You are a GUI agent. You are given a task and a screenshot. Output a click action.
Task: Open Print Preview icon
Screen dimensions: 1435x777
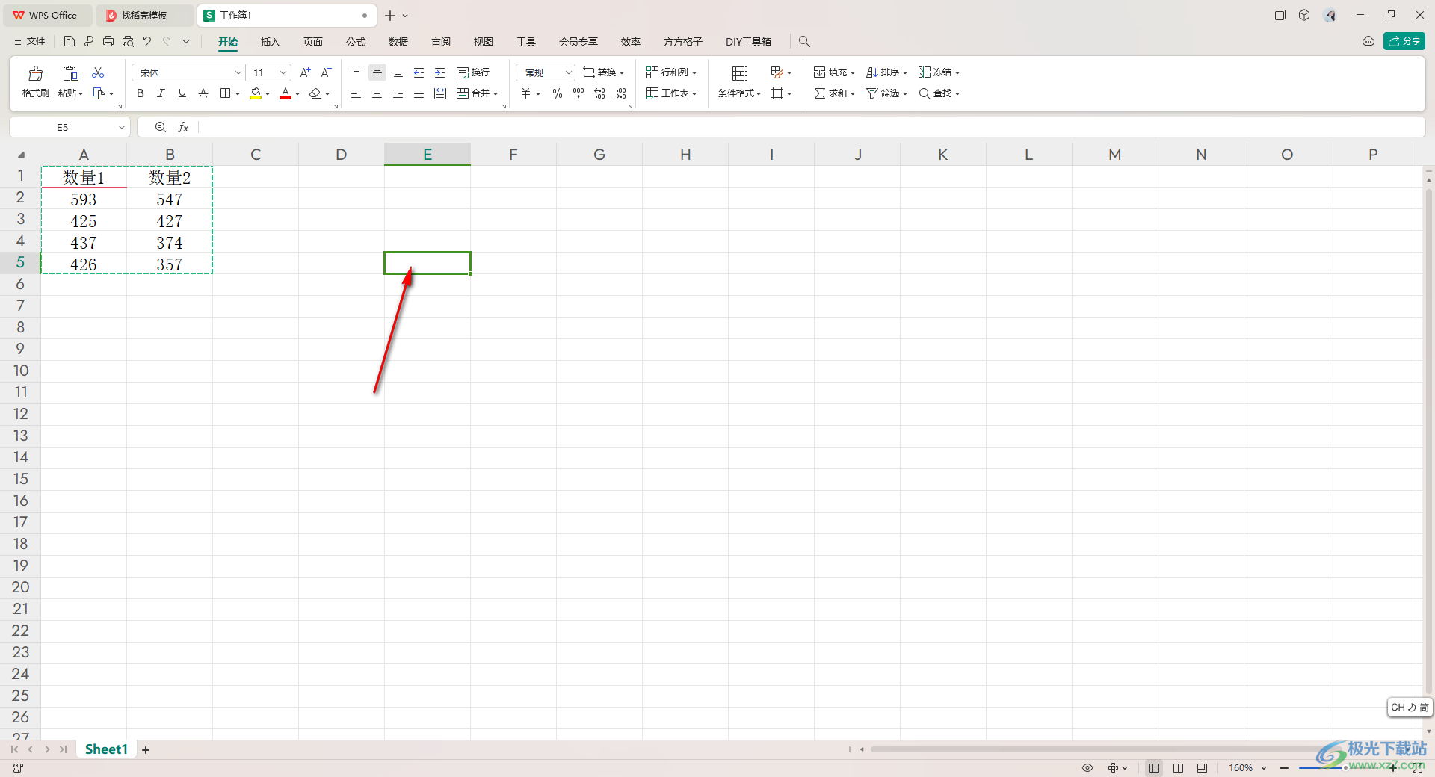[x=128, y=42]
